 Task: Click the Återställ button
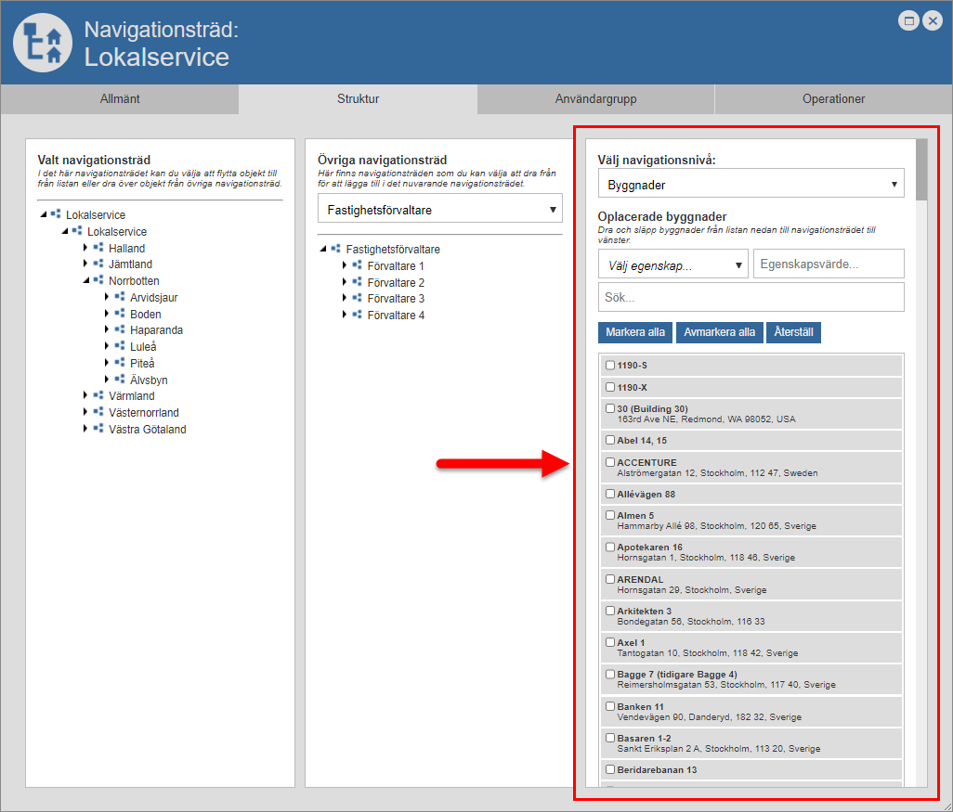[792, 332]
